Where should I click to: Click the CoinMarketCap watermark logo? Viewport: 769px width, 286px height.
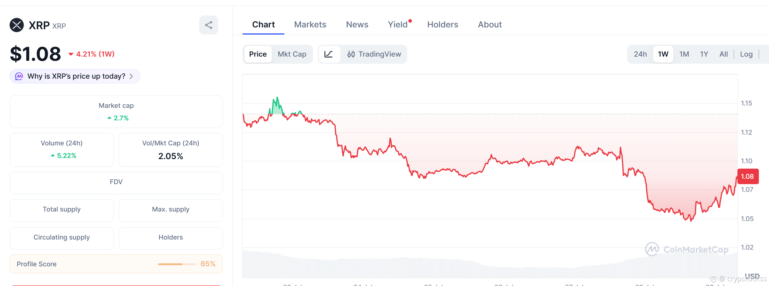(x=652, y=249)
